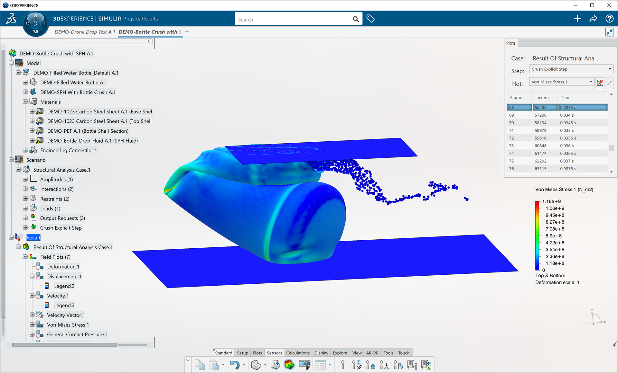The image size is (618, 373).
Task: Select General Contact Pressure.1 in tree
Action: [x=77, y=334]
